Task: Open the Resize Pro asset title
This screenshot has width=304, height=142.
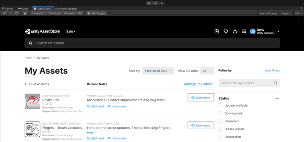Action: (x=50, y=100)
